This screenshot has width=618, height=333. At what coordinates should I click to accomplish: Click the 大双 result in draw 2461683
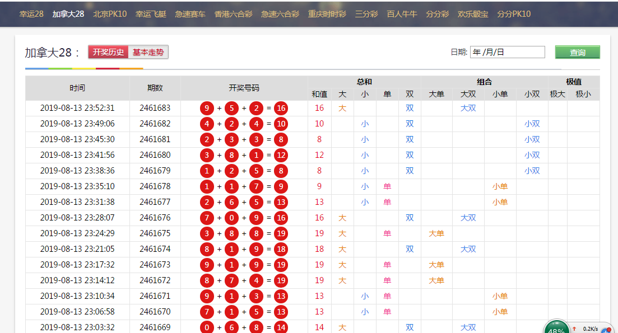tap(468, 108)
